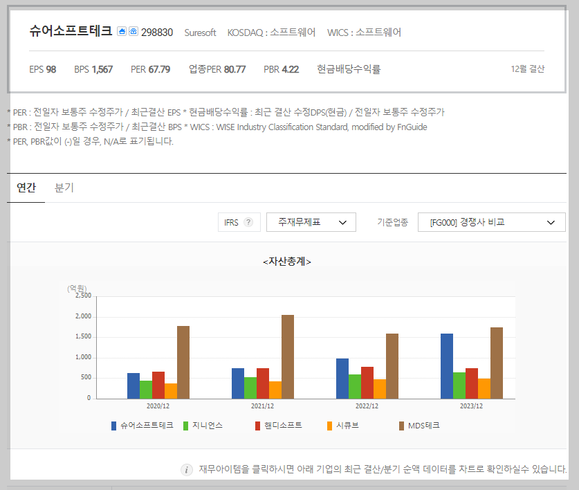Viewport: 579px width, 490px height.
Task: Click the 현금배당수익률 label
Action: 349,69
